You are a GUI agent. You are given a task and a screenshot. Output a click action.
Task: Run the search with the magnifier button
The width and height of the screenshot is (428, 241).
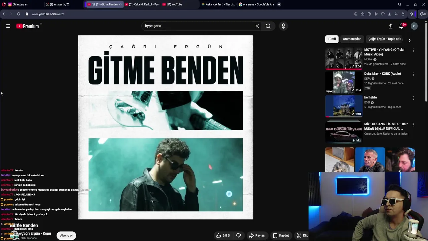[x=268, y=26]
